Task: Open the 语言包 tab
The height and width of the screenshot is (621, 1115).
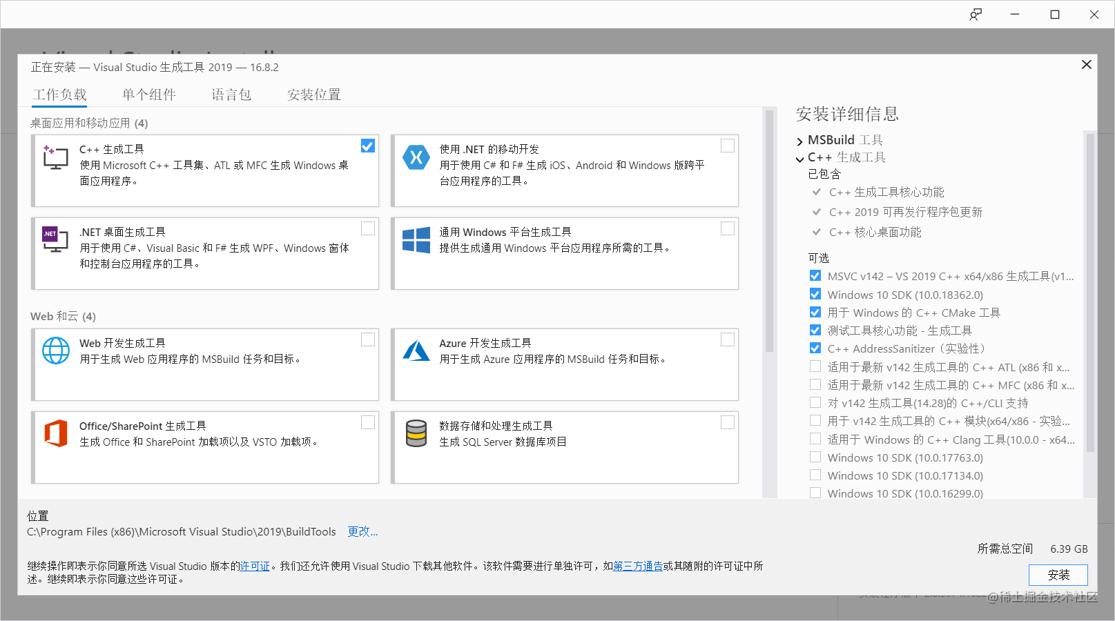Action: pos(231,95)
